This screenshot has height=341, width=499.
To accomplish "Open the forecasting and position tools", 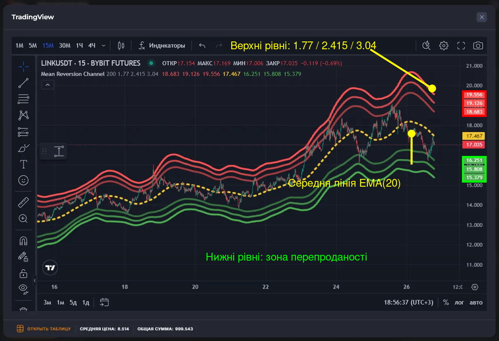I will pyautogui.click(x=24, y=132).
